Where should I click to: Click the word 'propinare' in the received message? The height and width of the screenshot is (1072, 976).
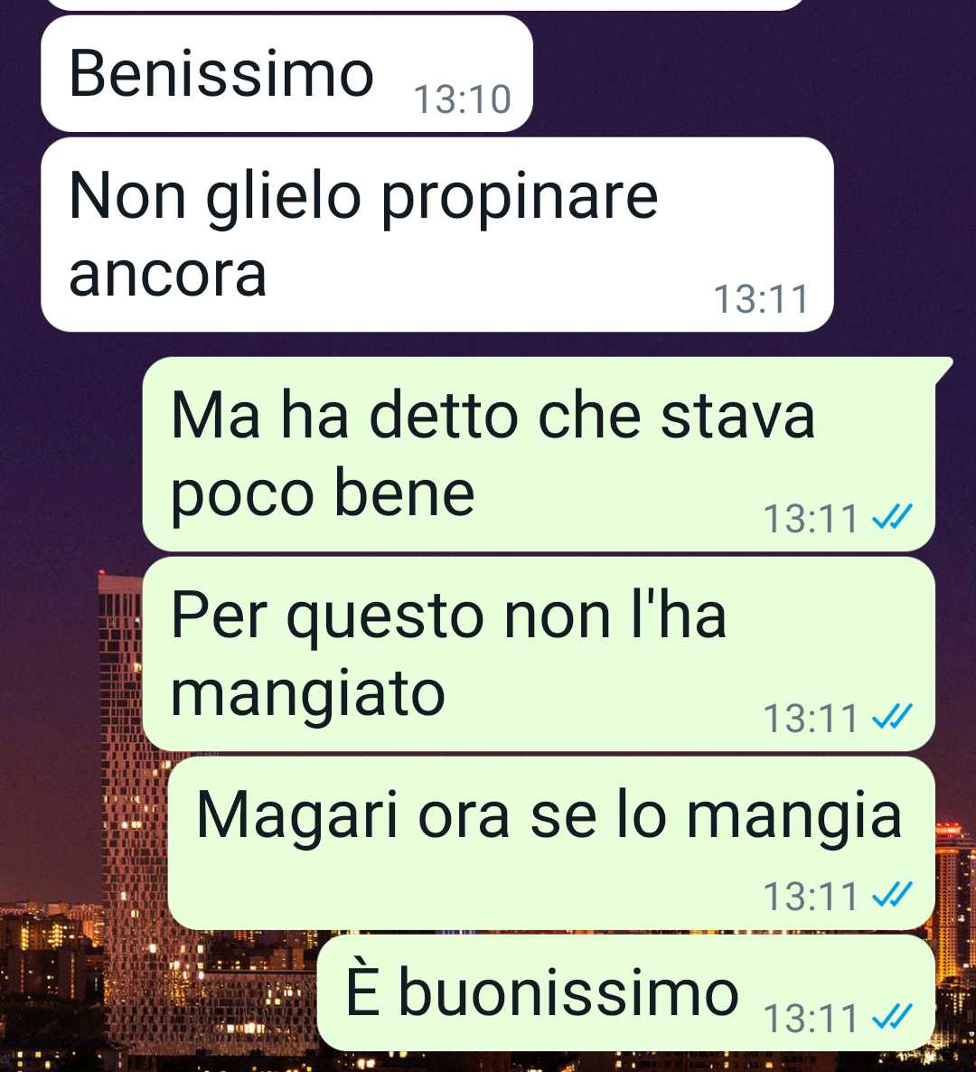(x=519, y=198)
